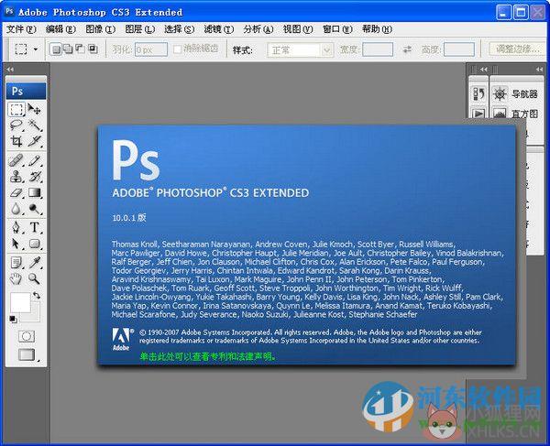Select the Zoom tool
550x446 pixels.
pos(35,278)
